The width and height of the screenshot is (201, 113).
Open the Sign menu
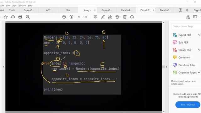(x=14, y=6)
